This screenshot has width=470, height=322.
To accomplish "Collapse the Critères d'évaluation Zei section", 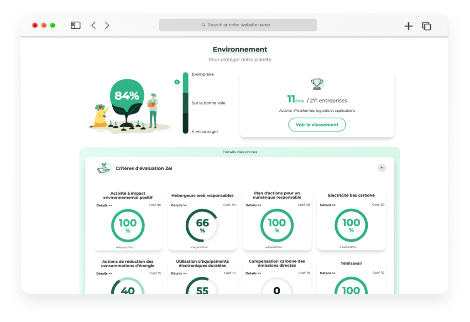I will click(x=381, y=168).
